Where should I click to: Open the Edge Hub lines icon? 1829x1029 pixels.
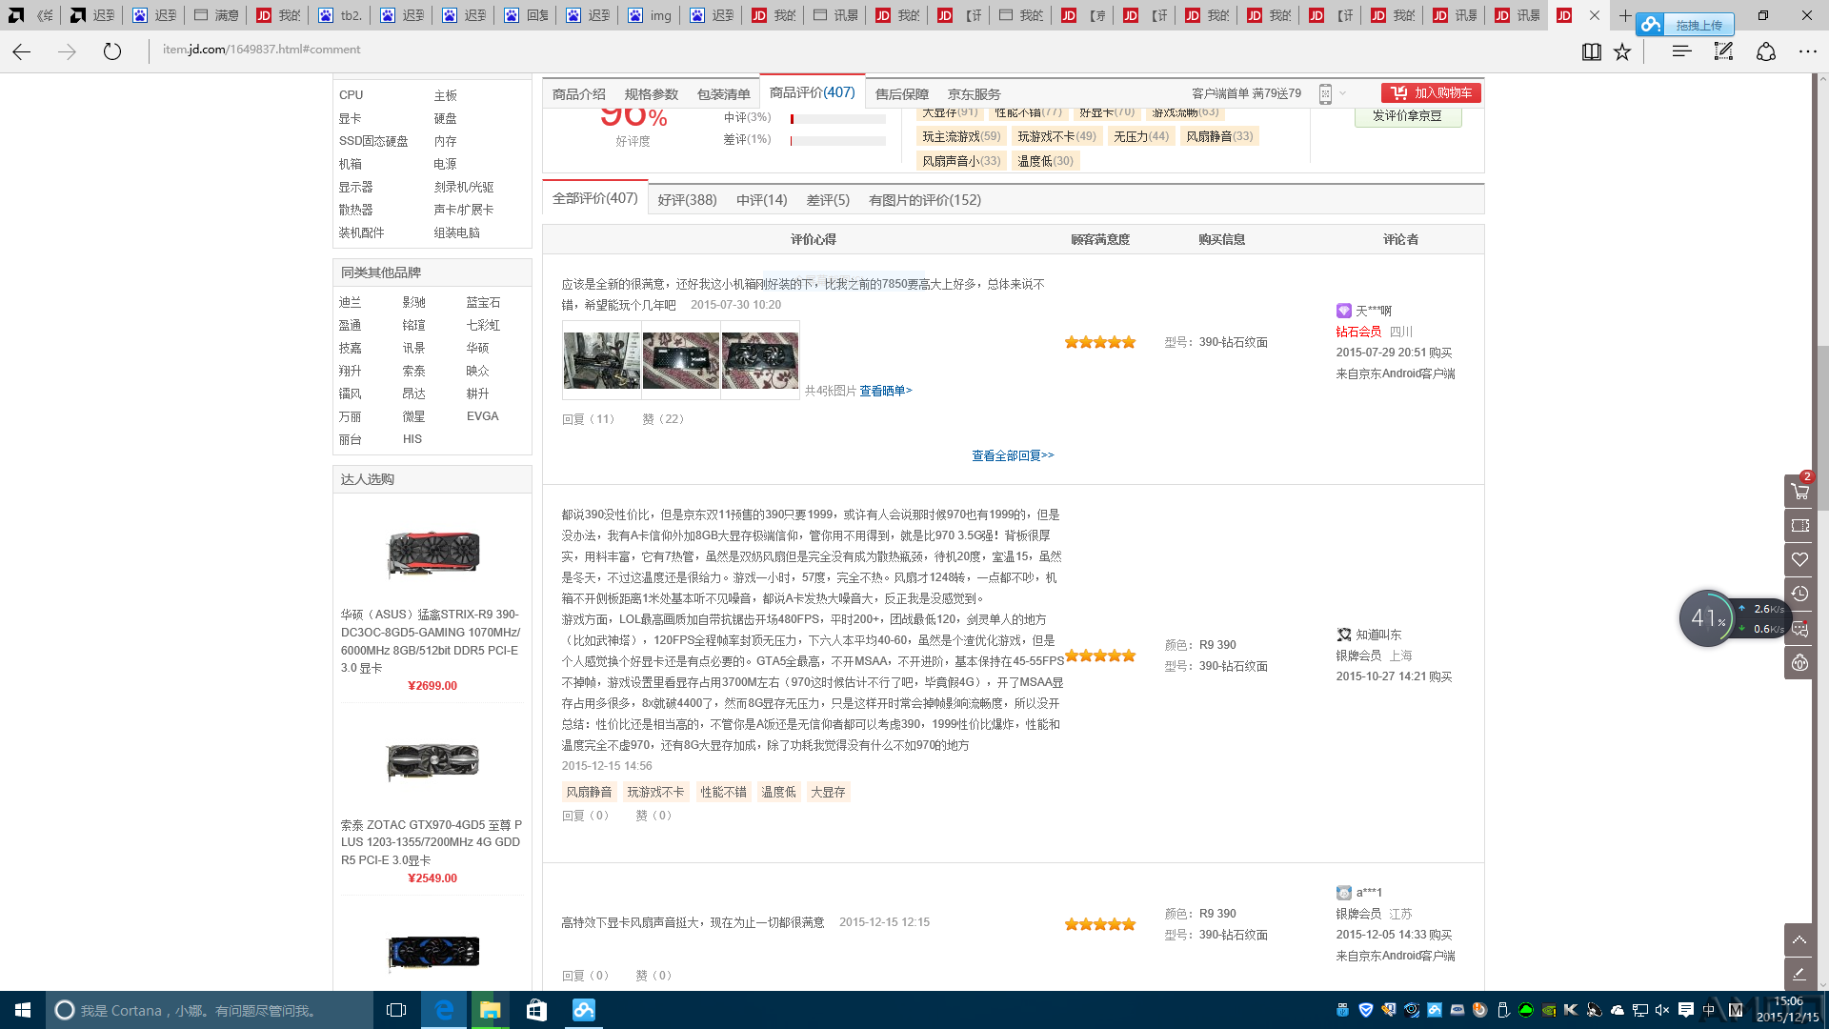pyautogui.click(x=1681, y=51)
